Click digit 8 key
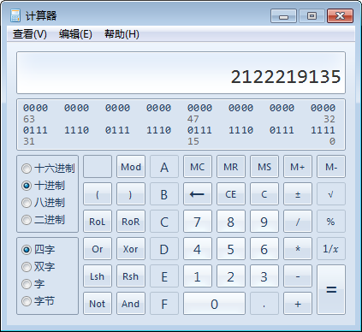Screen dimensions: 362x332 point(231,222)
